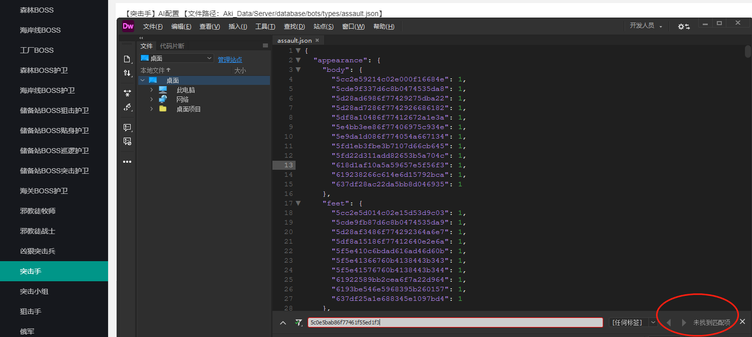
Task: Collapse the "feet" code fold triangle
Action: click(298, 203)
